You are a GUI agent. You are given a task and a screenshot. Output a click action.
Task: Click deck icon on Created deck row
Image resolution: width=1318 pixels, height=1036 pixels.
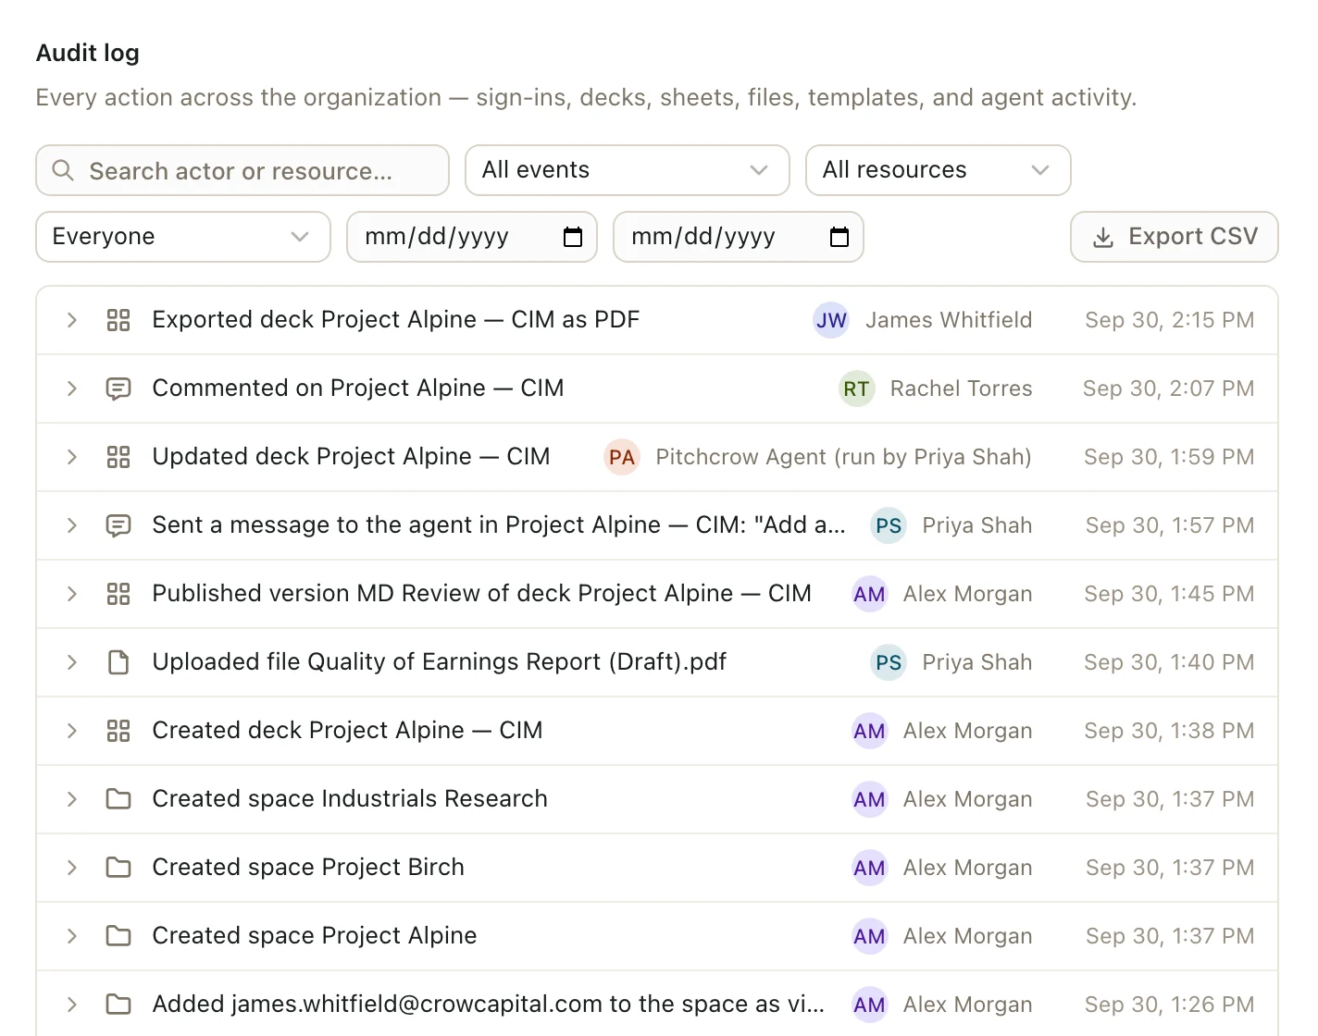coord(118,731)
